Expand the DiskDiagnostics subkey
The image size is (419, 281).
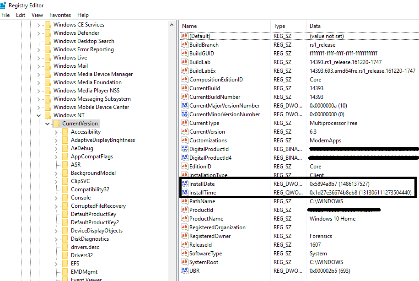tap(56, 239)
